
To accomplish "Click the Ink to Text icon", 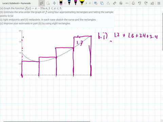I will click(x=108, y=3).
